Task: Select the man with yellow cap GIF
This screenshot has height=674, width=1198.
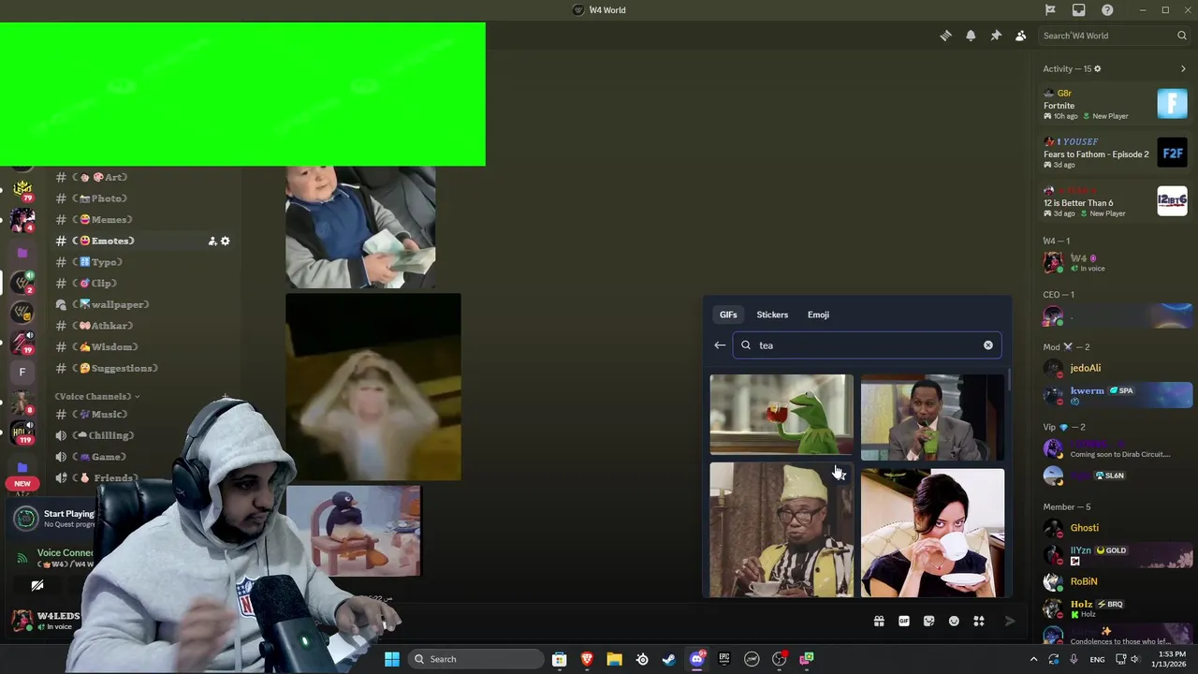Action: (x=782, y=530)
